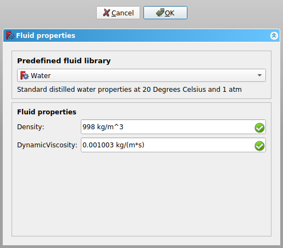
Task: Click the DynamicViscosity label
Action: pyautogui.click(x=47, y=145)
